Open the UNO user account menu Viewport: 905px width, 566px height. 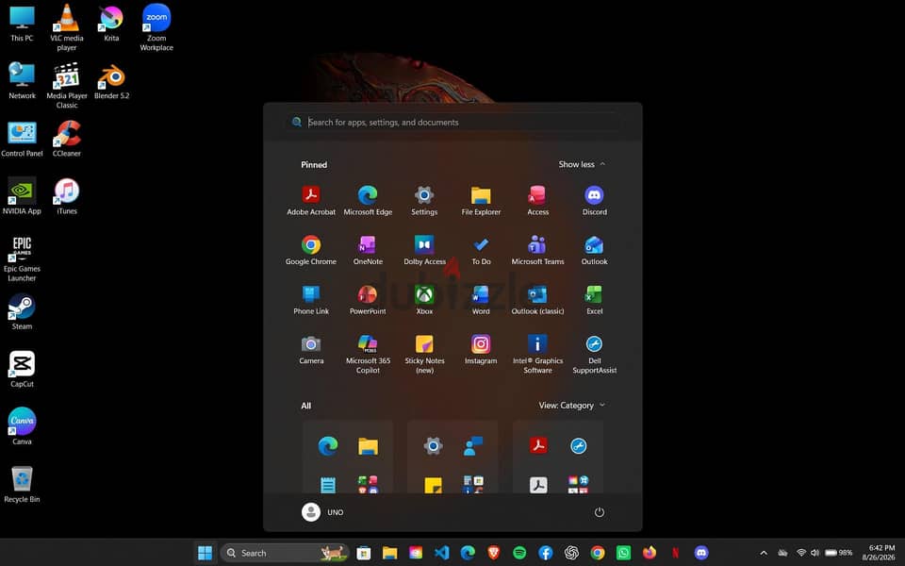[322, 511]
